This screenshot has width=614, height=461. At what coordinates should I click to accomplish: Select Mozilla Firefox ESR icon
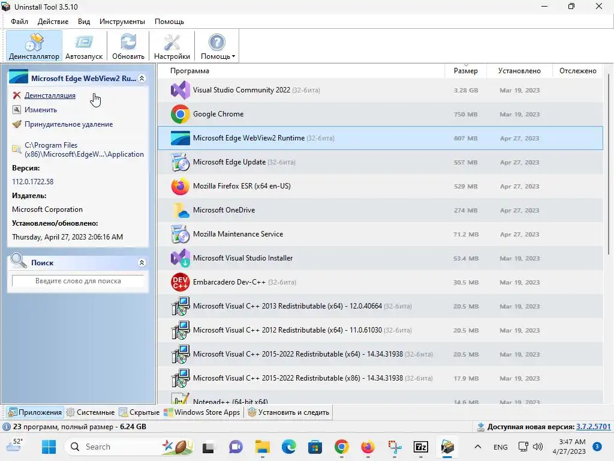(180, 186)
